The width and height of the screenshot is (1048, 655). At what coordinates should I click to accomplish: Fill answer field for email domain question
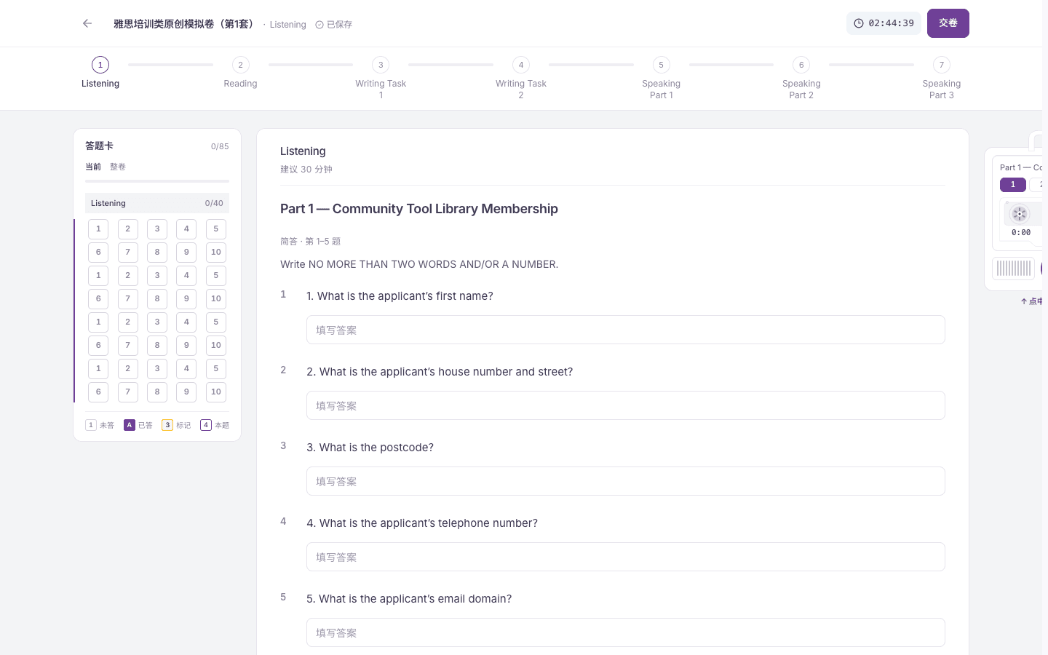click(x=626, y=632)
